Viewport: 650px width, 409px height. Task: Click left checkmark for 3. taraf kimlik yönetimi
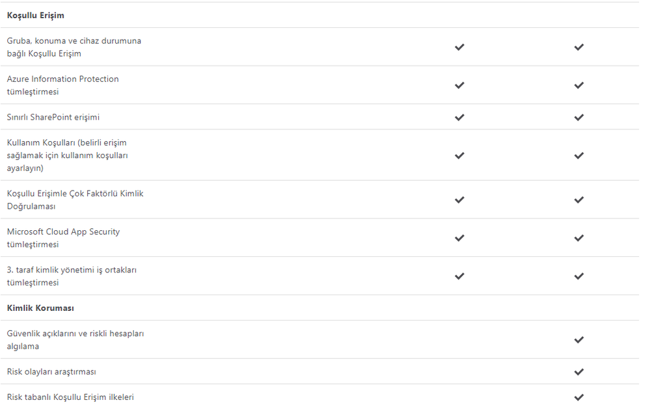[459, 276]
